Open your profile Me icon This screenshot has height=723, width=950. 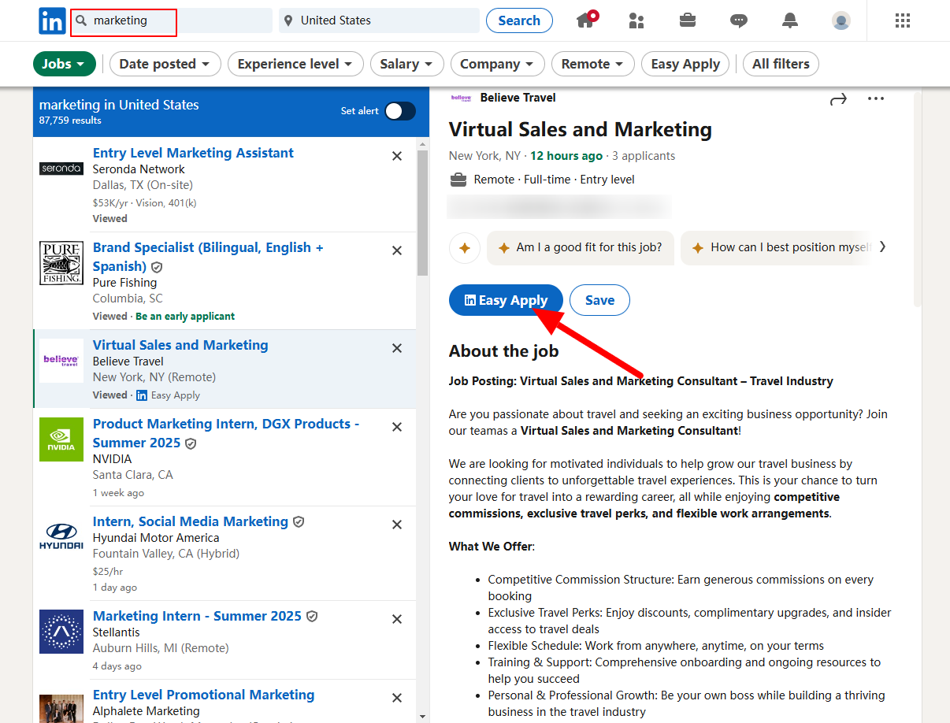[x=841, y=21]
